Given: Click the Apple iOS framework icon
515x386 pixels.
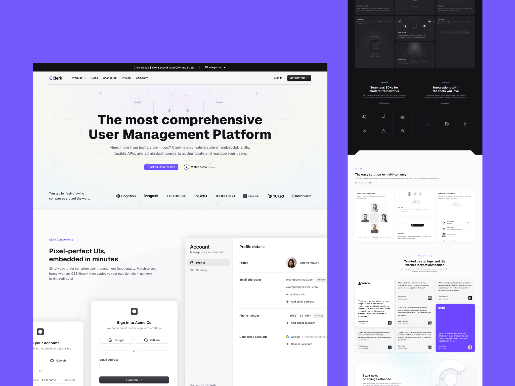Looking at the screenshot, I should (x=402, y=131).
